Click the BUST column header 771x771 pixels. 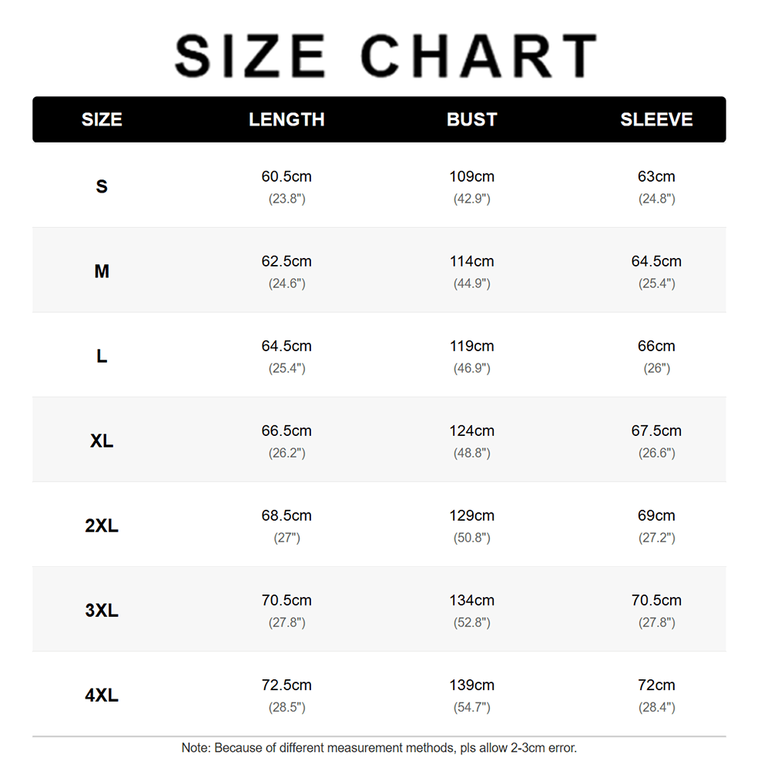[x=471, y=119]
